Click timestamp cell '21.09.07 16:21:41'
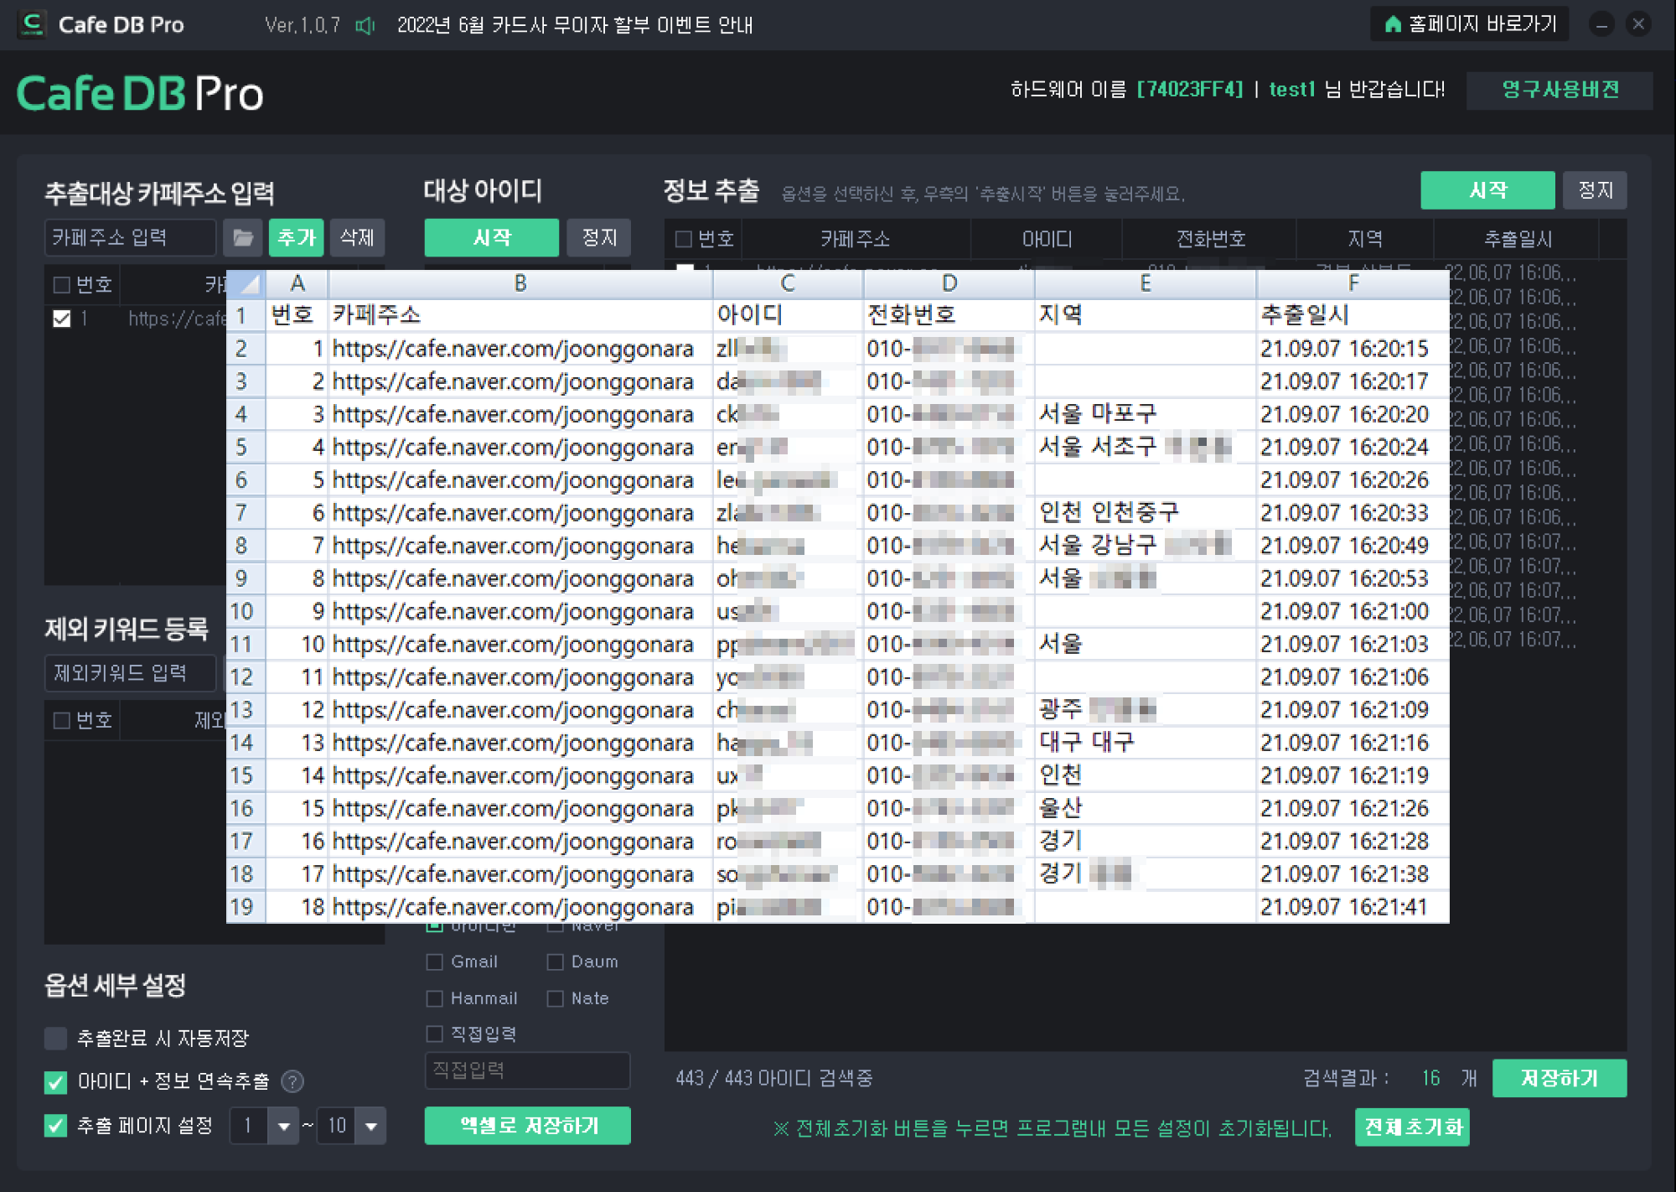 tap(1353, 907)
